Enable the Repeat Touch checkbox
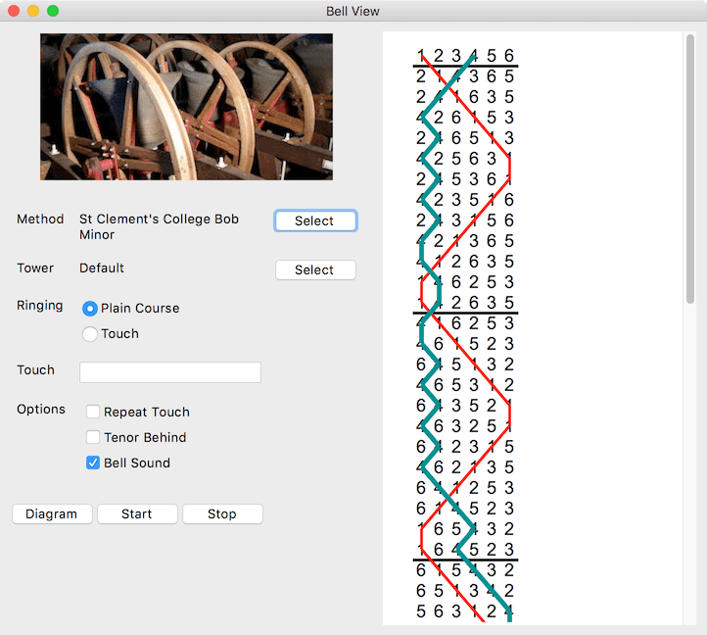The height and width of the screenshot is (635, 707). pos(93,413)
